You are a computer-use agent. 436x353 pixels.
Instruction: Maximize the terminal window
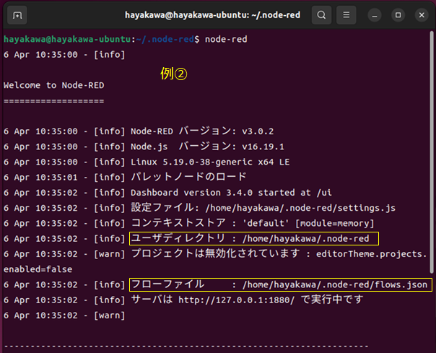tap(397, 14)
